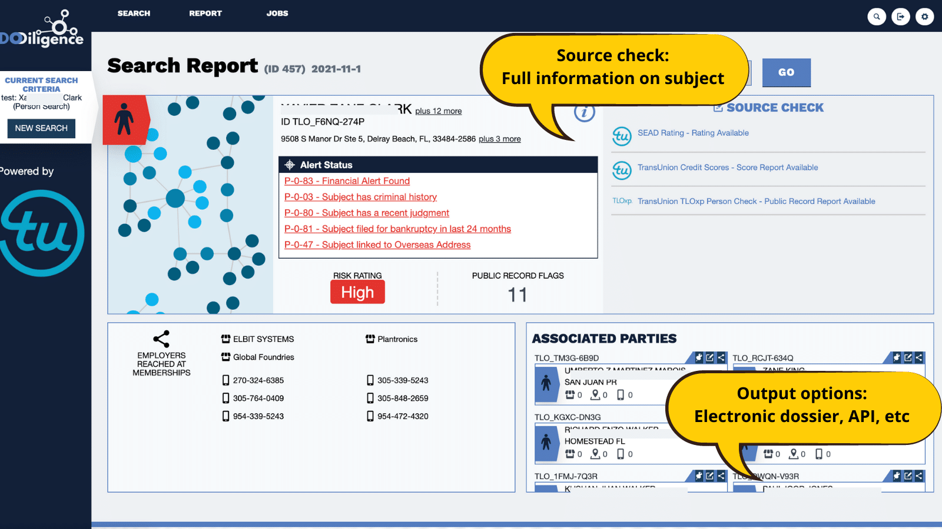This screenshot has width=942, height=529.
Task: Share the TLO_RCJT-634Q associated party
Action: [919, 357]
